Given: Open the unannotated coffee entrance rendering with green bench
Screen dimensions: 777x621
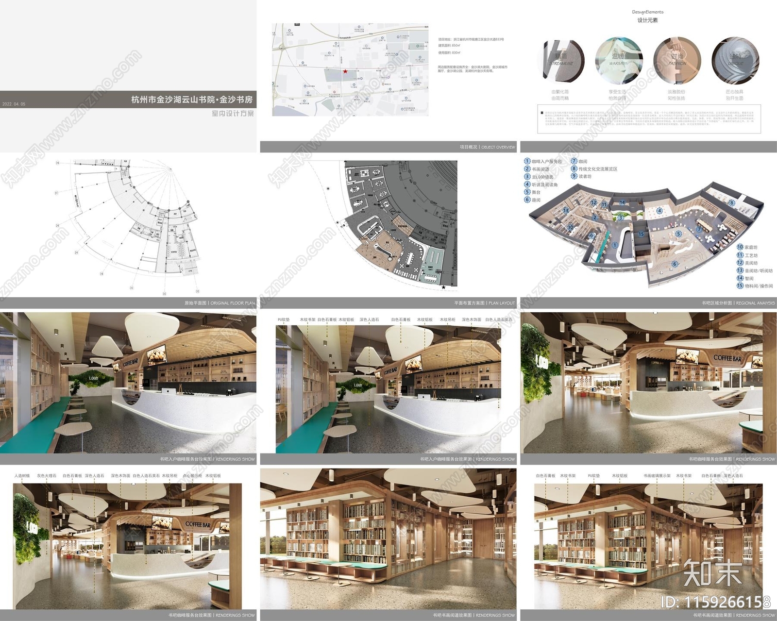Looking at the screenshot, I should (x=128, y=383).
